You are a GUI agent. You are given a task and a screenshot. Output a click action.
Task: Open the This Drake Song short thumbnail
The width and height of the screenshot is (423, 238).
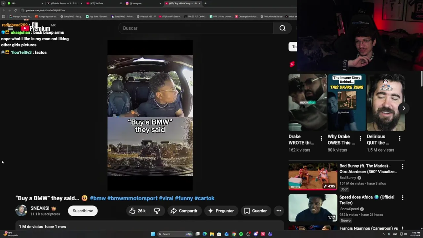(x=347, y=102)
